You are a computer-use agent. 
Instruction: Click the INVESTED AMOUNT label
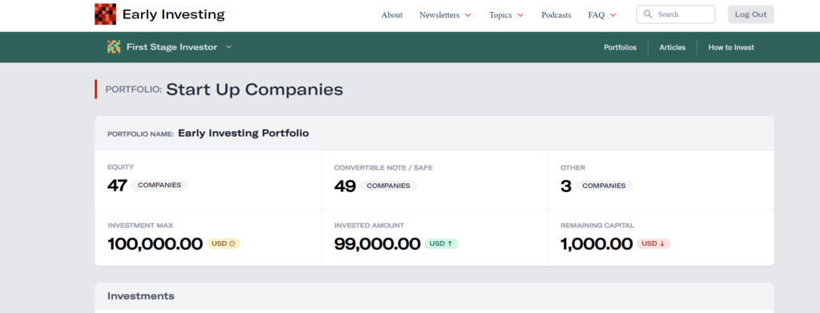(x=369, y=226)
